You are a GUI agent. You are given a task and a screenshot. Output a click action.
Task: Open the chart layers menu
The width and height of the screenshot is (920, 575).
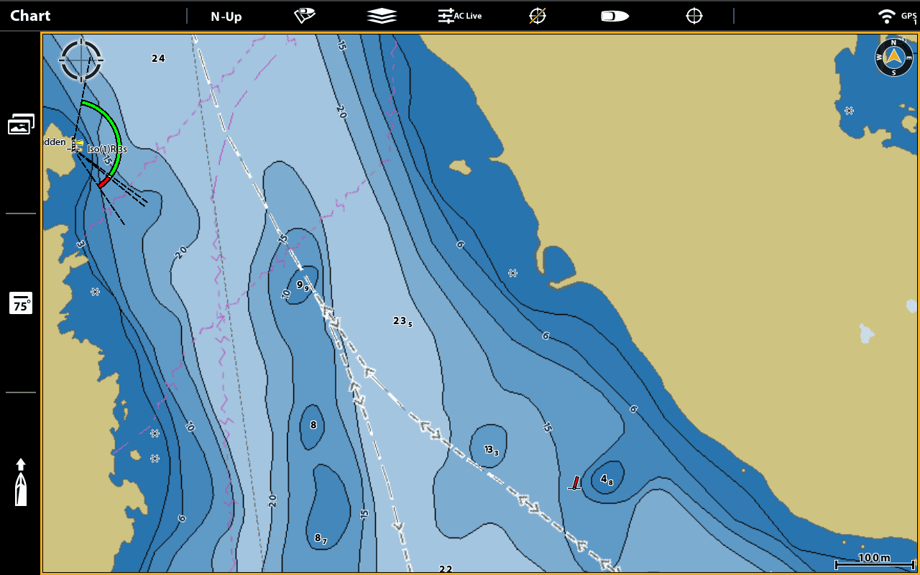pyautogui.click(x=382, y=16)
